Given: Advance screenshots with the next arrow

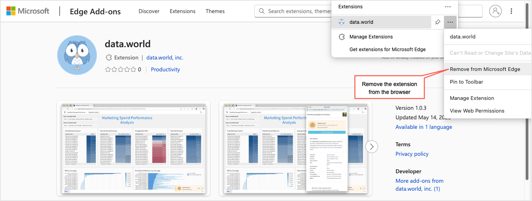Looking at the screenshot, I should (x=372, y=147).
